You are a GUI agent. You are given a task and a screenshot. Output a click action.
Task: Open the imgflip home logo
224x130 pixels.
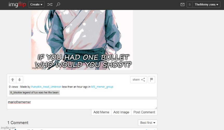point(17,4)
